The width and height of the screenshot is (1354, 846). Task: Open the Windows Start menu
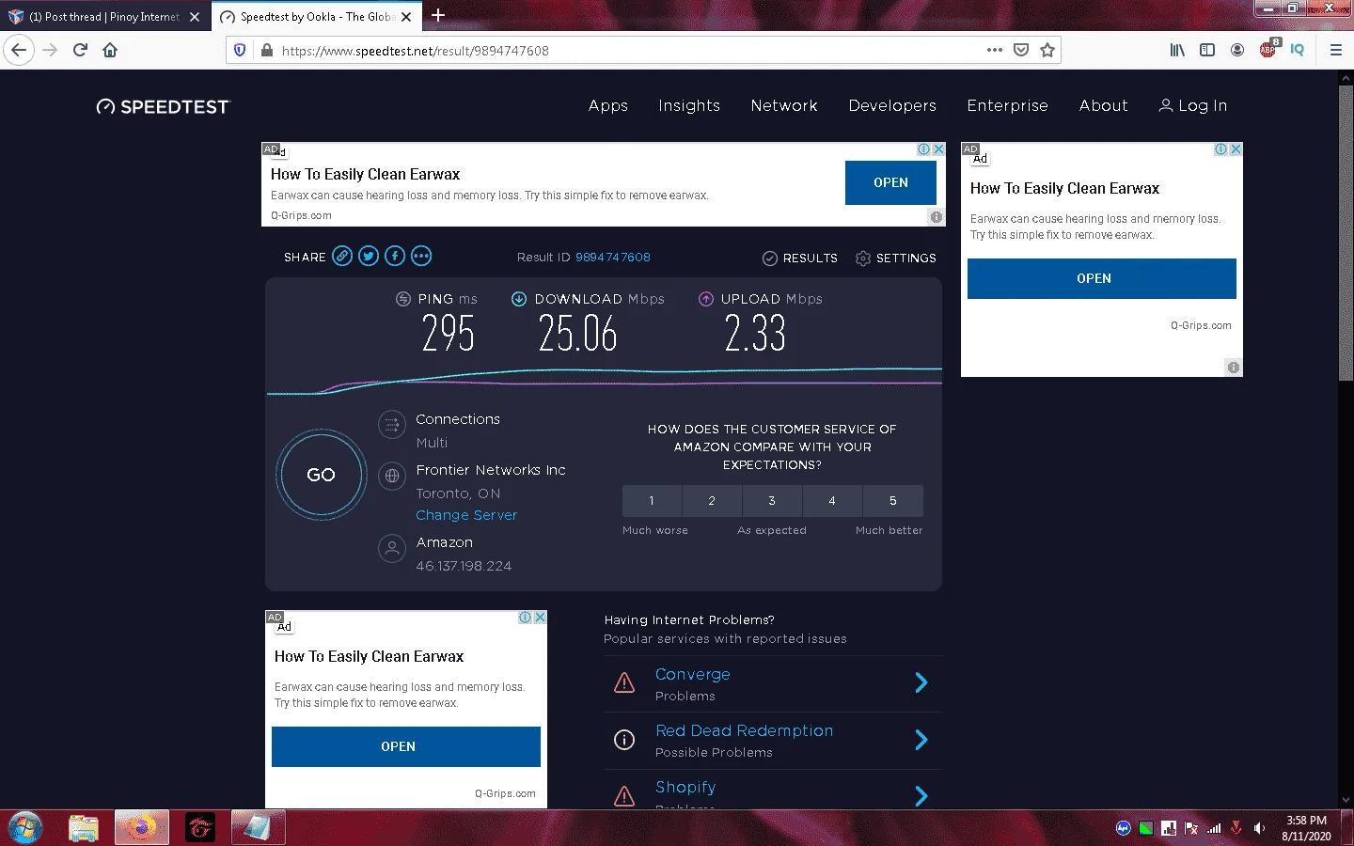click(25, 828)
